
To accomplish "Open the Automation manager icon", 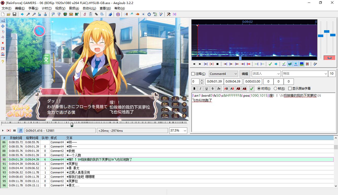I will (x=110, y=14).
